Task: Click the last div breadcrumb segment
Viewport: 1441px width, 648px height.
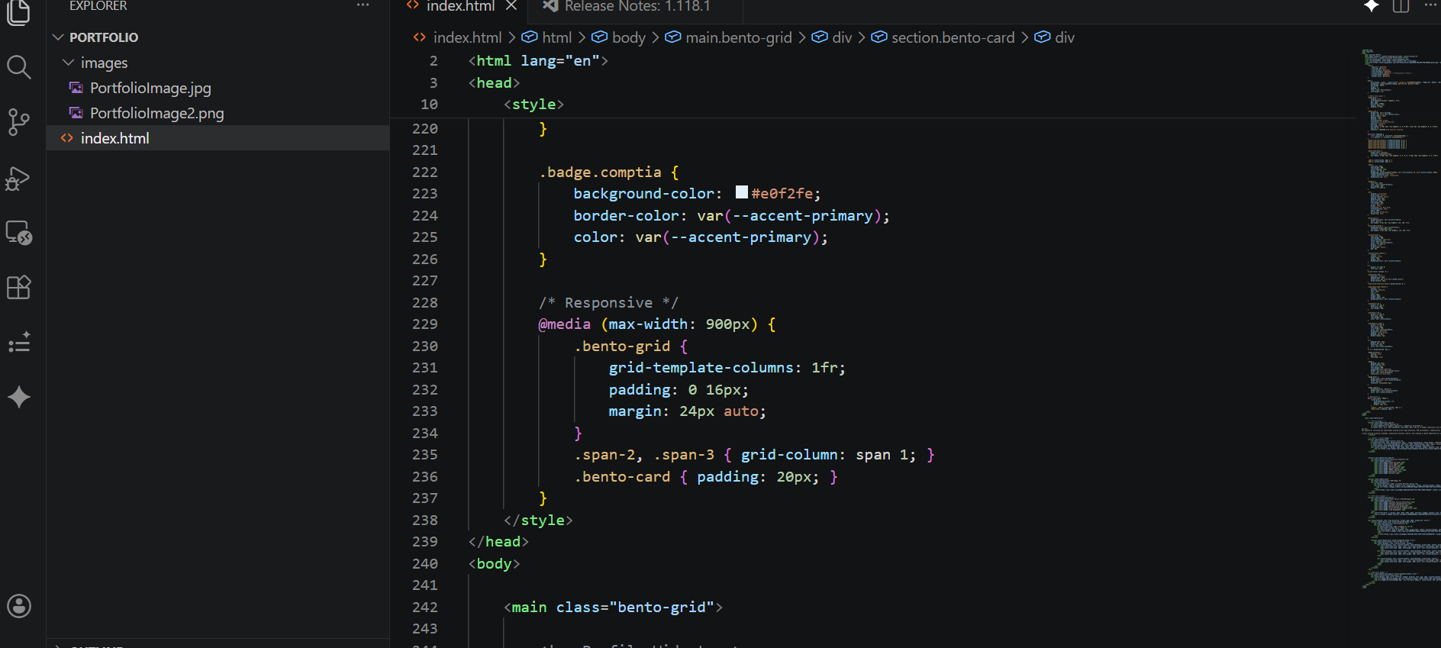Action: [x=1064, y=37]
